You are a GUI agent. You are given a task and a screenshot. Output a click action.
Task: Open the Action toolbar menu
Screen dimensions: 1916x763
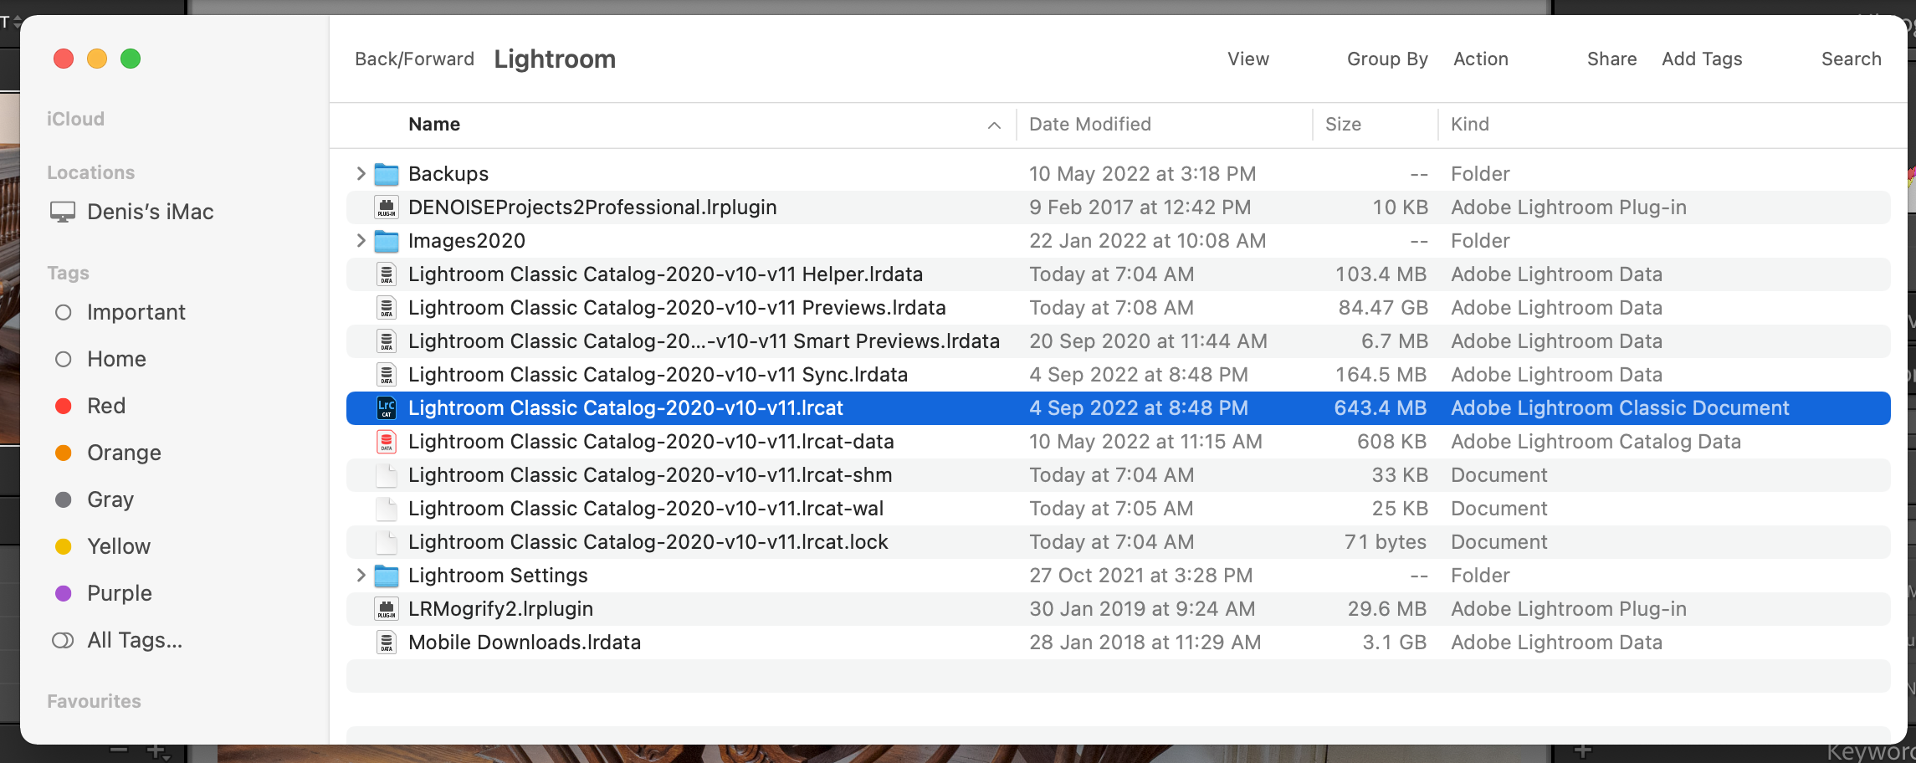[1480, 59]
